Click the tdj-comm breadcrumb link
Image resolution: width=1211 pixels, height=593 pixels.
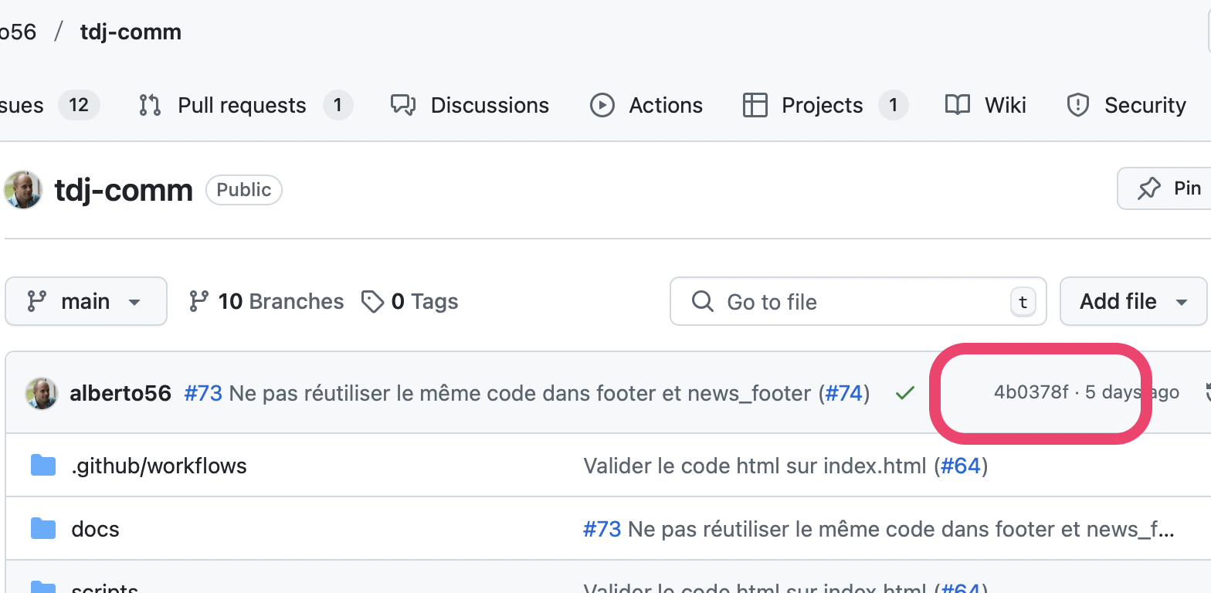131,32
